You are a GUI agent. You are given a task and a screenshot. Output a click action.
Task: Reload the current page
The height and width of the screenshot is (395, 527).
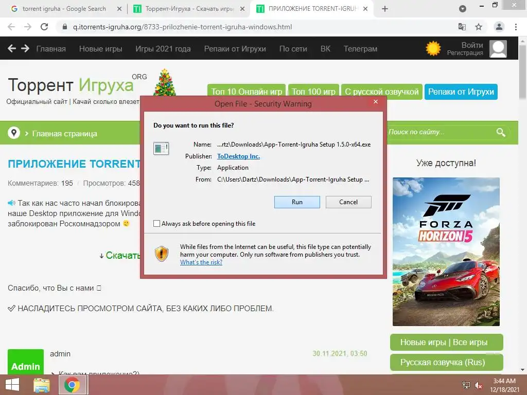pos(44,27)
